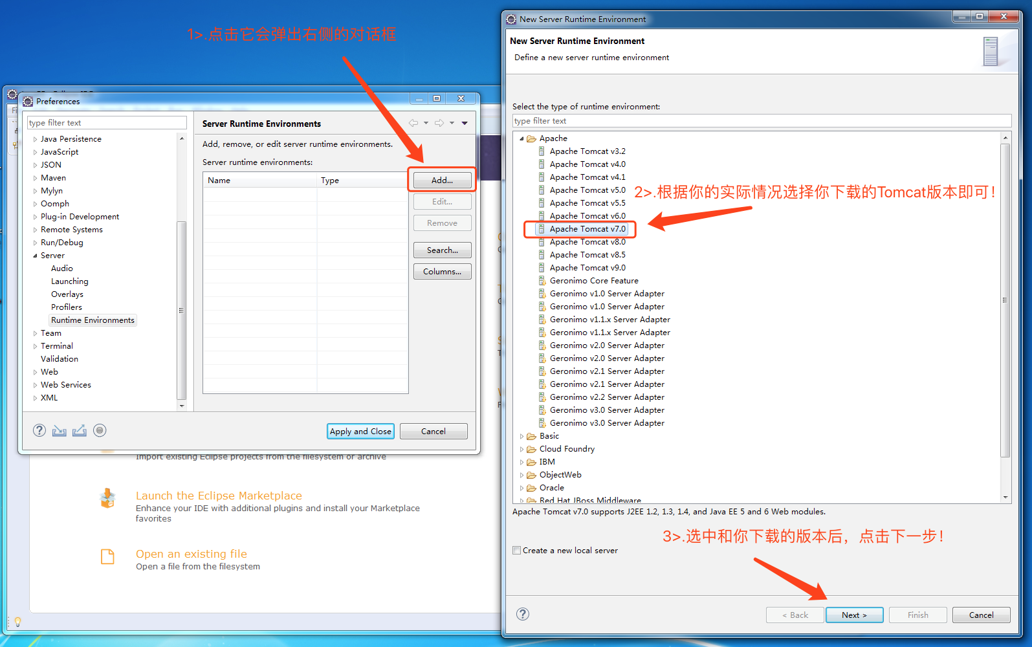Viewport: 1032px width, 647px height.
Task: Select Profilers under Server preferences
Action: (67, 307)
